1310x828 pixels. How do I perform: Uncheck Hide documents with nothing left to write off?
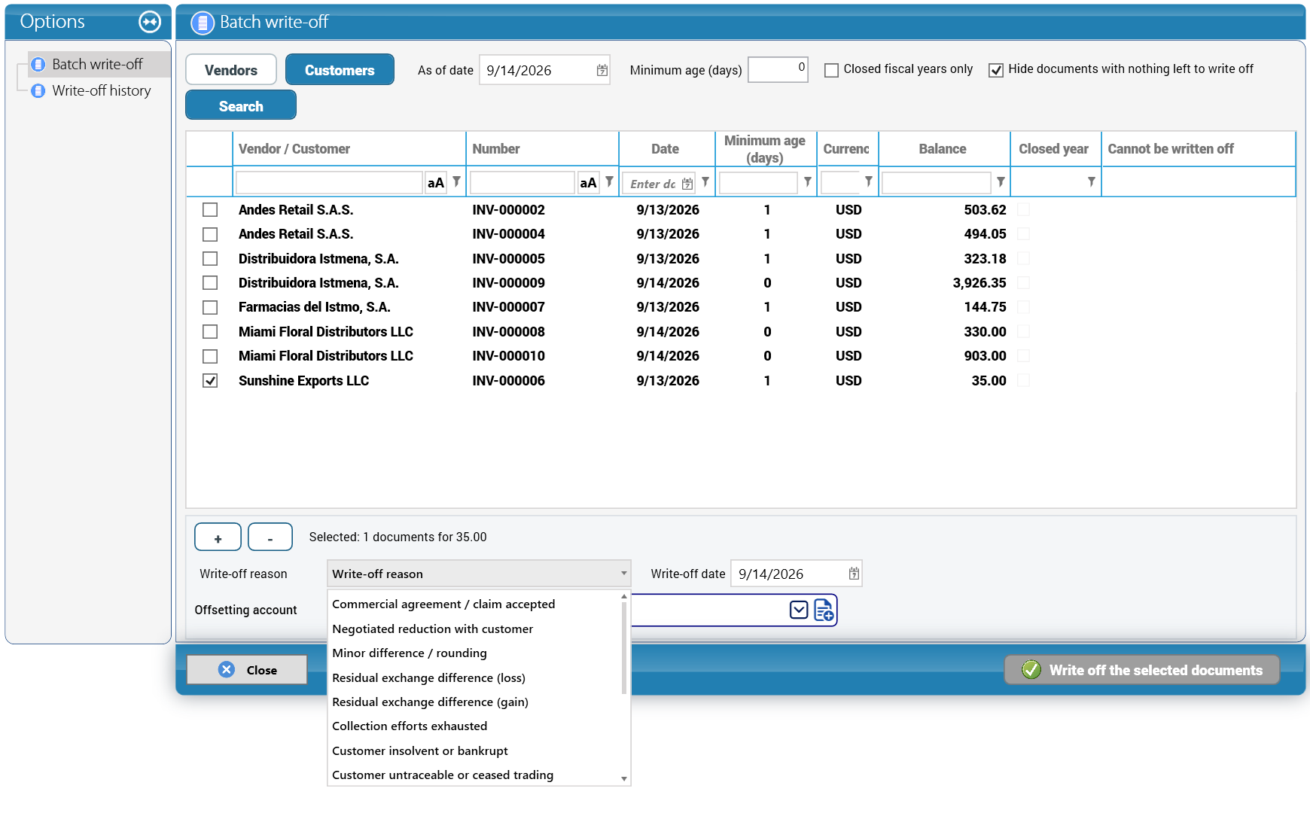996,70
